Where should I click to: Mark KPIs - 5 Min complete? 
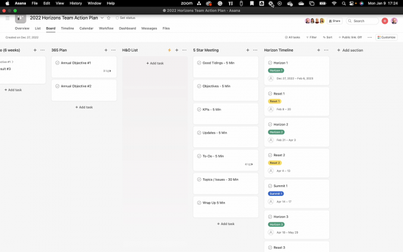tap(199, 110)
